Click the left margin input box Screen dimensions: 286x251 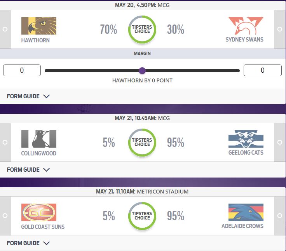22,70
